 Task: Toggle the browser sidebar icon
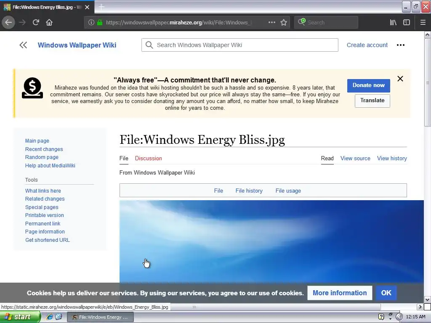click(x=407, y=23)
